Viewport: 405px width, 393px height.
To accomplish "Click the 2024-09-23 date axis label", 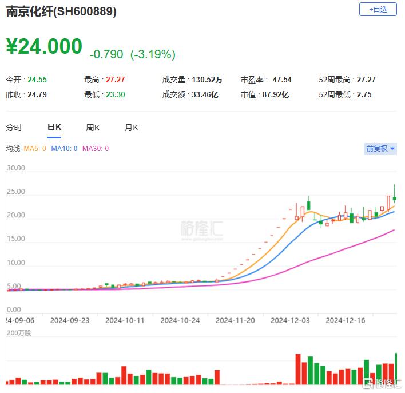I will coord(70,321).
